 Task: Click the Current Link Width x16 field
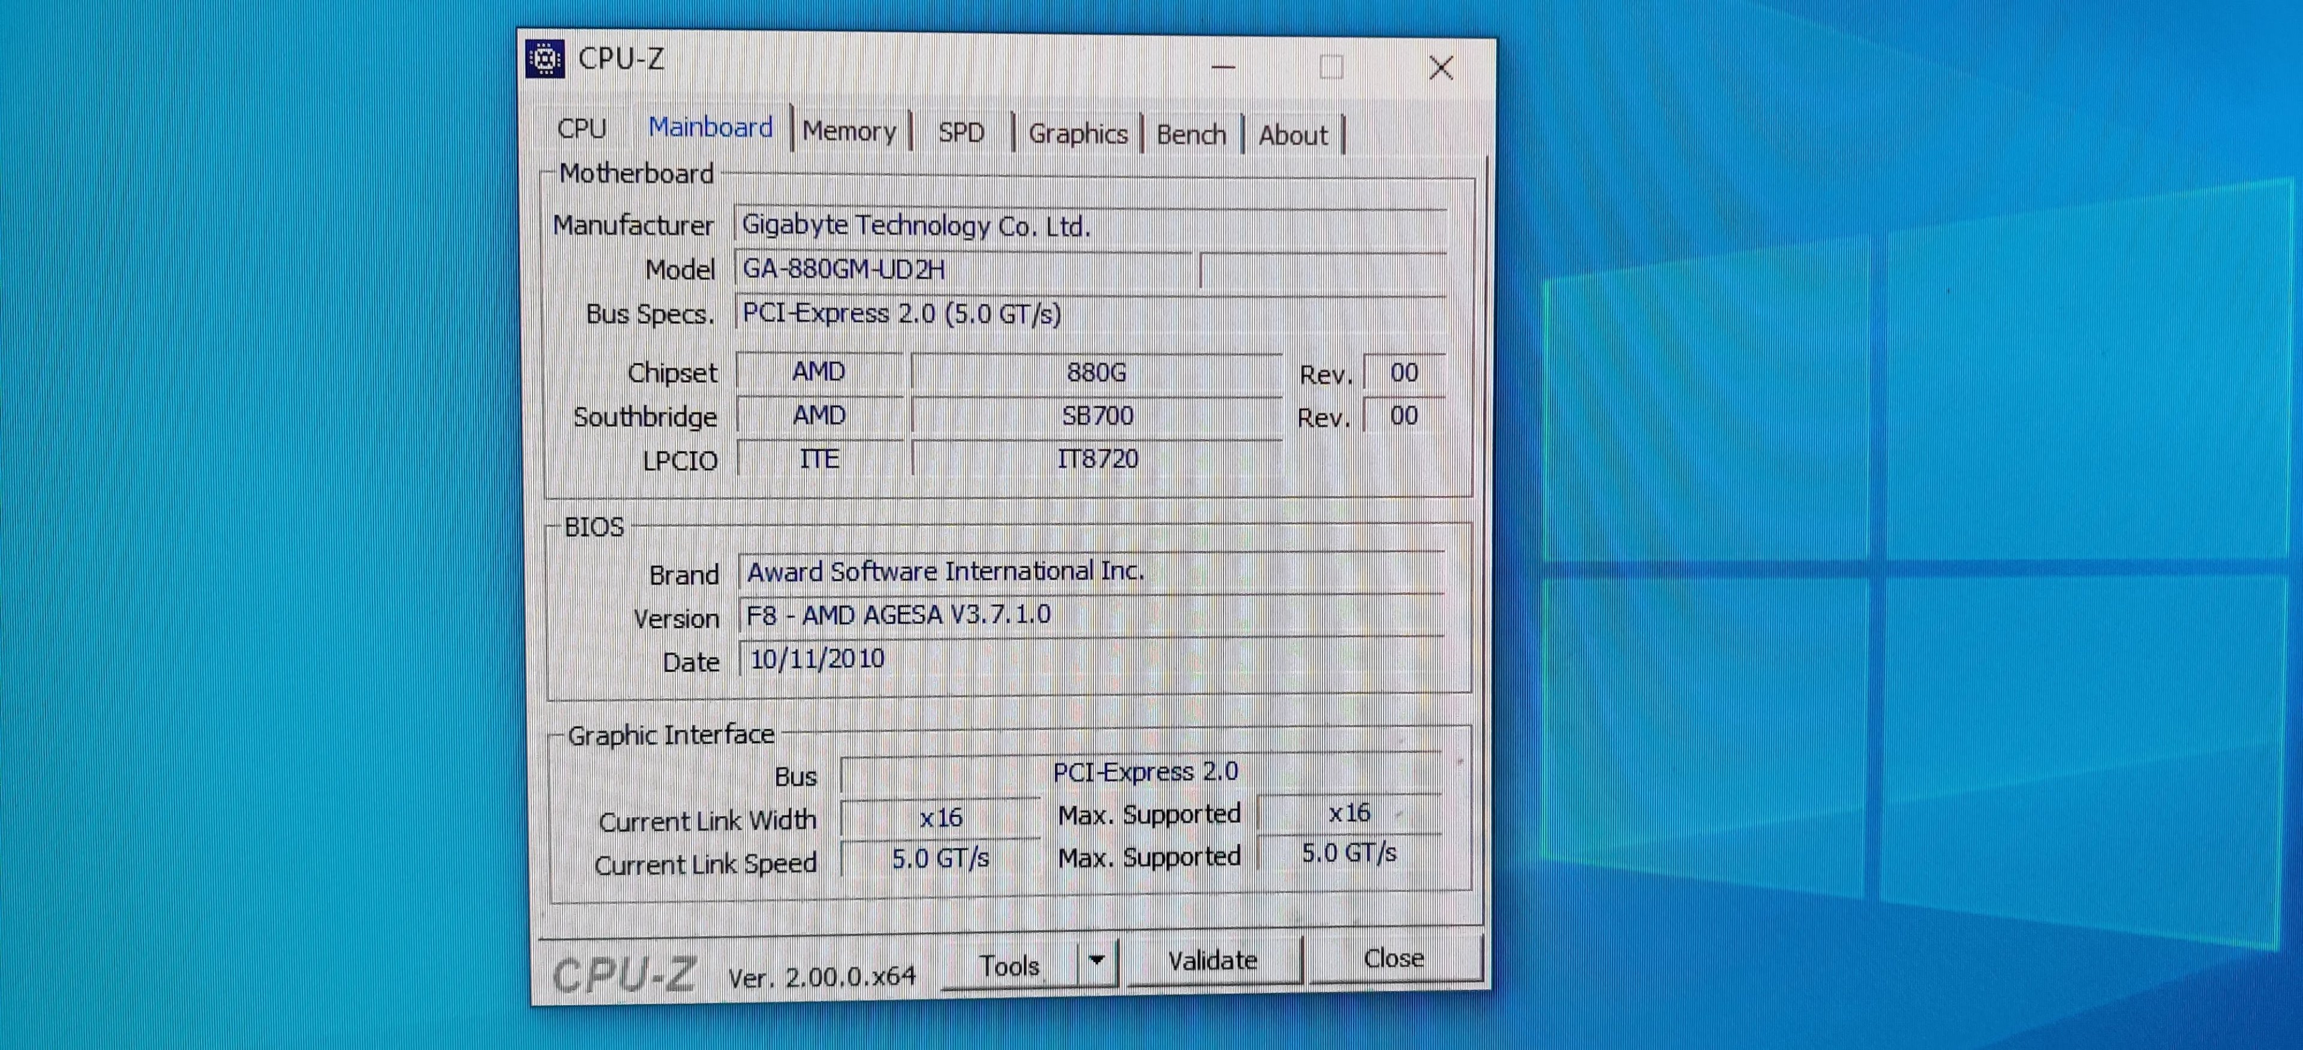[x=940, y=817]
